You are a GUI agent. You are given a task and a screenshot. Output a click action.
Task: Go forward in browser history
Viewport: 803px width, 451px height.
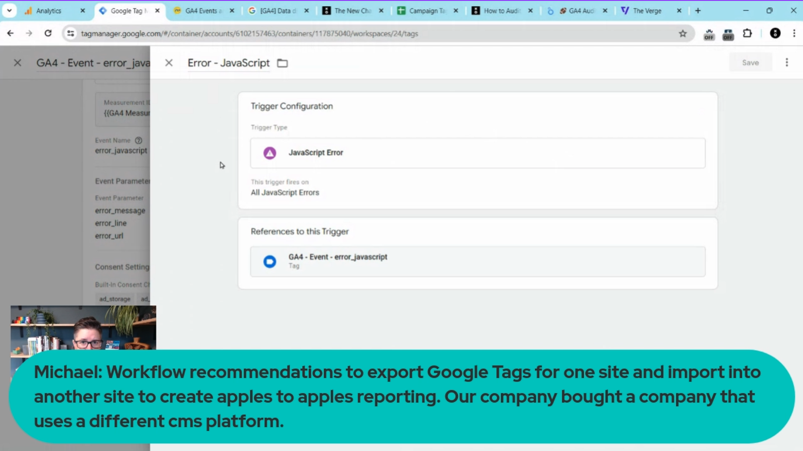(x=29, y=33)
